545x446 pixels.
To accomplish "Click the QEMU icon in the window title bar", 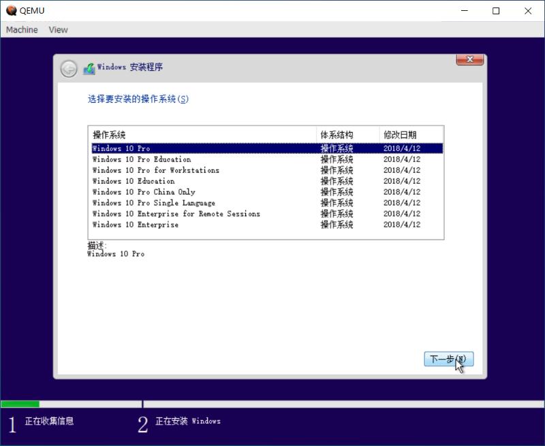I will tap(12, 10).
